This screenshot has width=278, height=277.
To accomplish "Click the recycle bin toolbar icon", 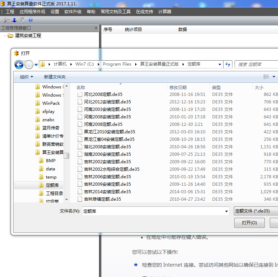I will pos(22,20).
